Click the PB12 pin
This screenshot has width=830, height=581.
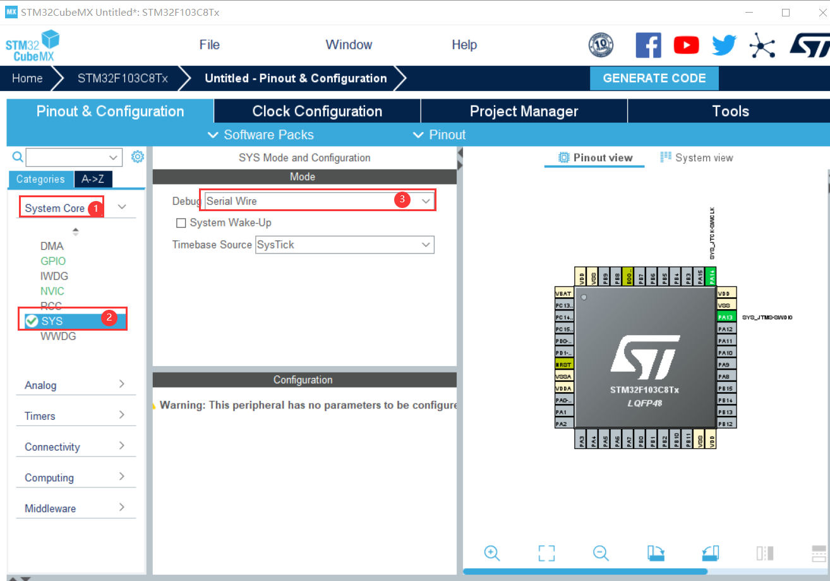[x=726, y=424]
